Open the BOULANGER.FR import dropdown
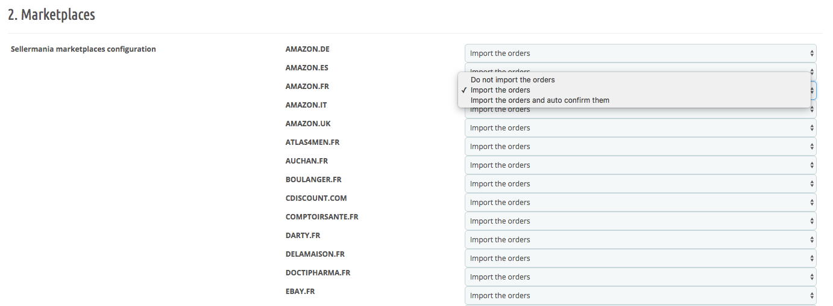The image size is (833, 306). tap(640, 183)
